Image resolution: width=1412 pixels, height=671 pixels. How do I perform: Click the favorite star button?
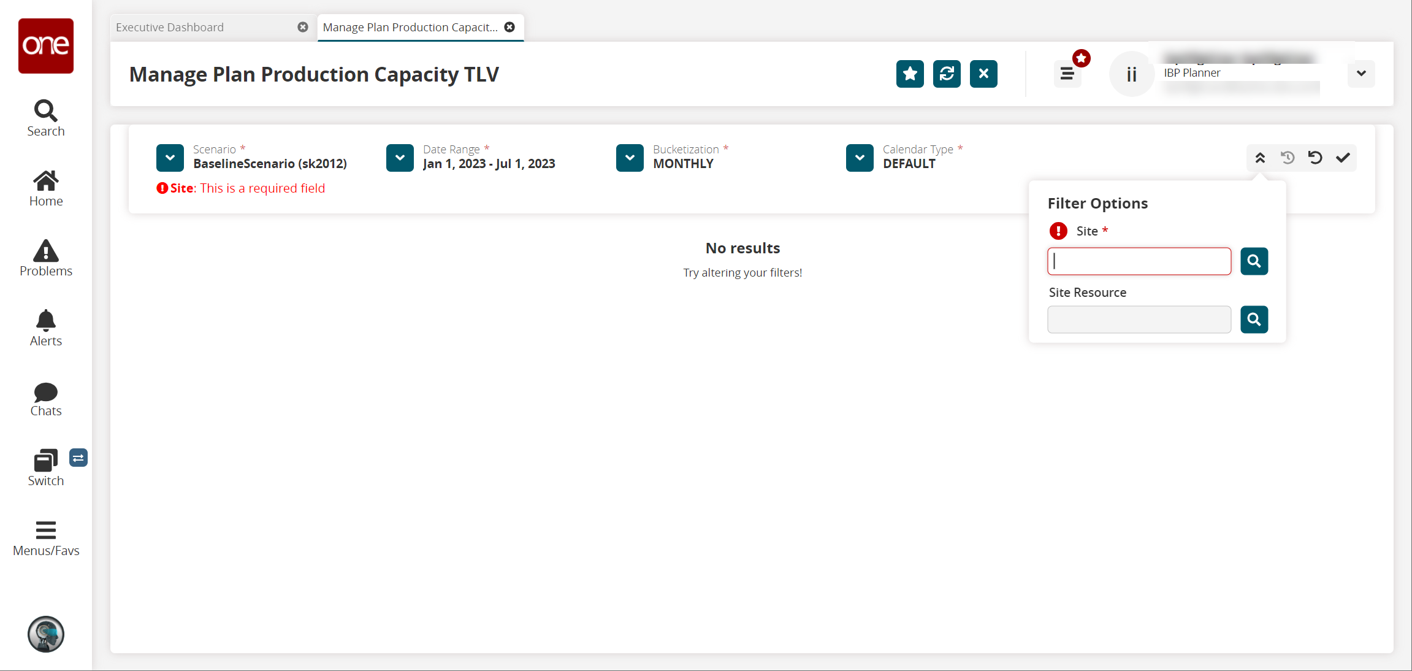pyautogui.click(x=910, y=74)
